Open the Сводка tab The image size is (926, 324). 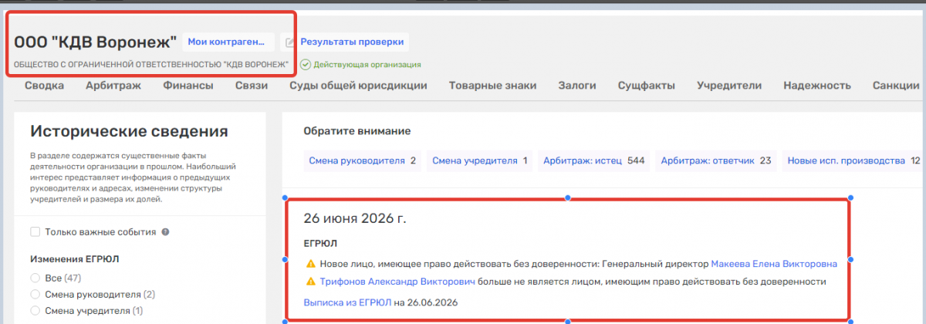pos(44,86)
